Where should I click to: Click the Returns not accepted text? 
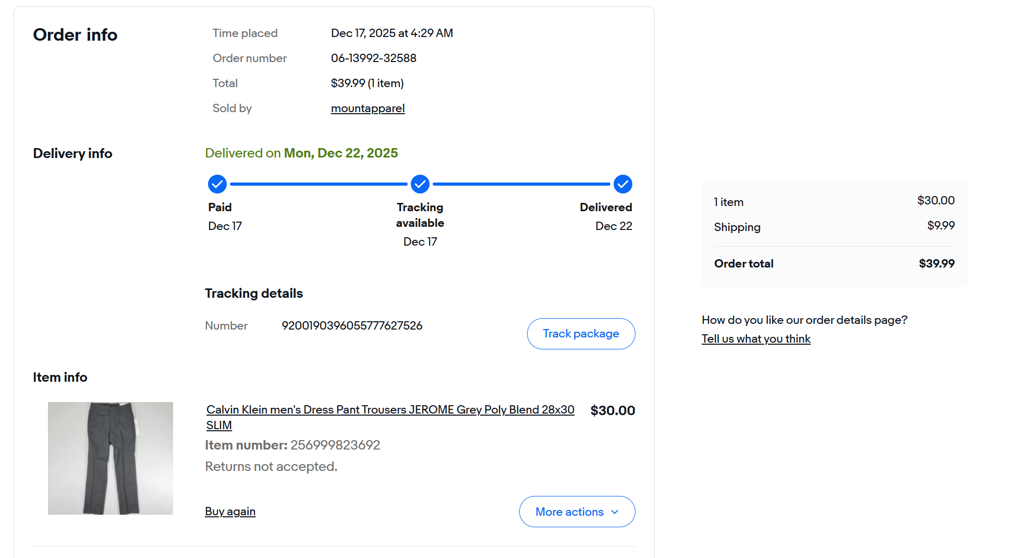point(271,467)
